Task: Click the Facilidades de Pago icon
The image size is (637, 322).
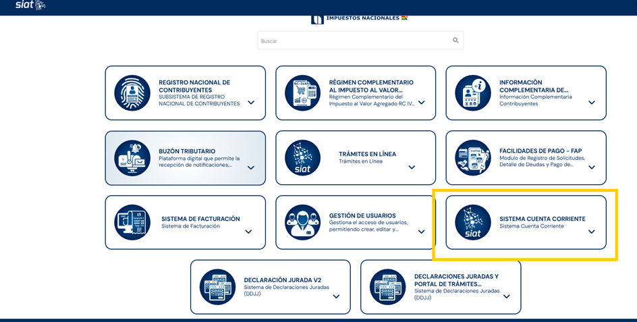Action: [473, 158]
